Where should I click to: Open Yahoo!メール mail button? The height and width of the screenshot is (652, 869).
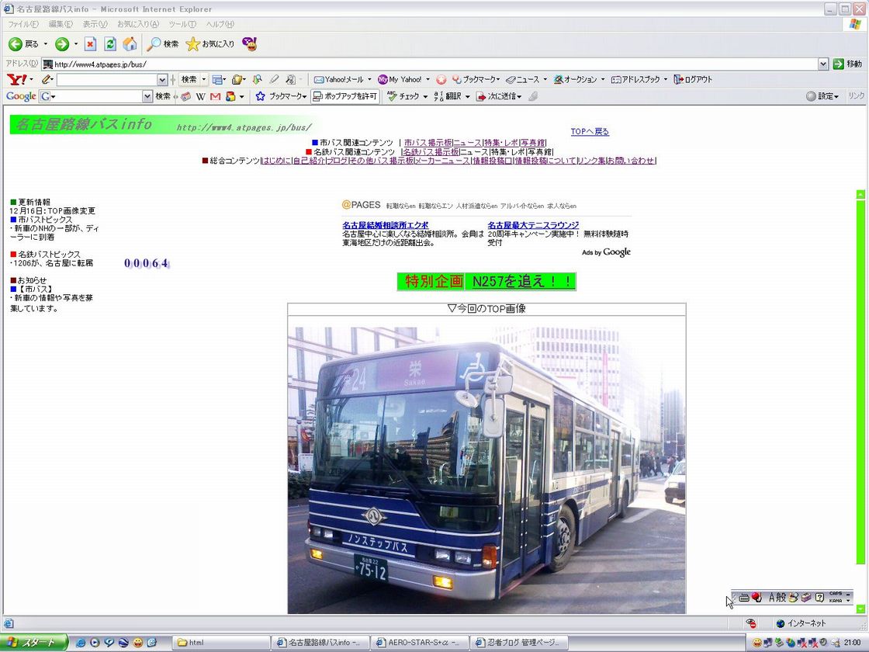coord(338,79)
